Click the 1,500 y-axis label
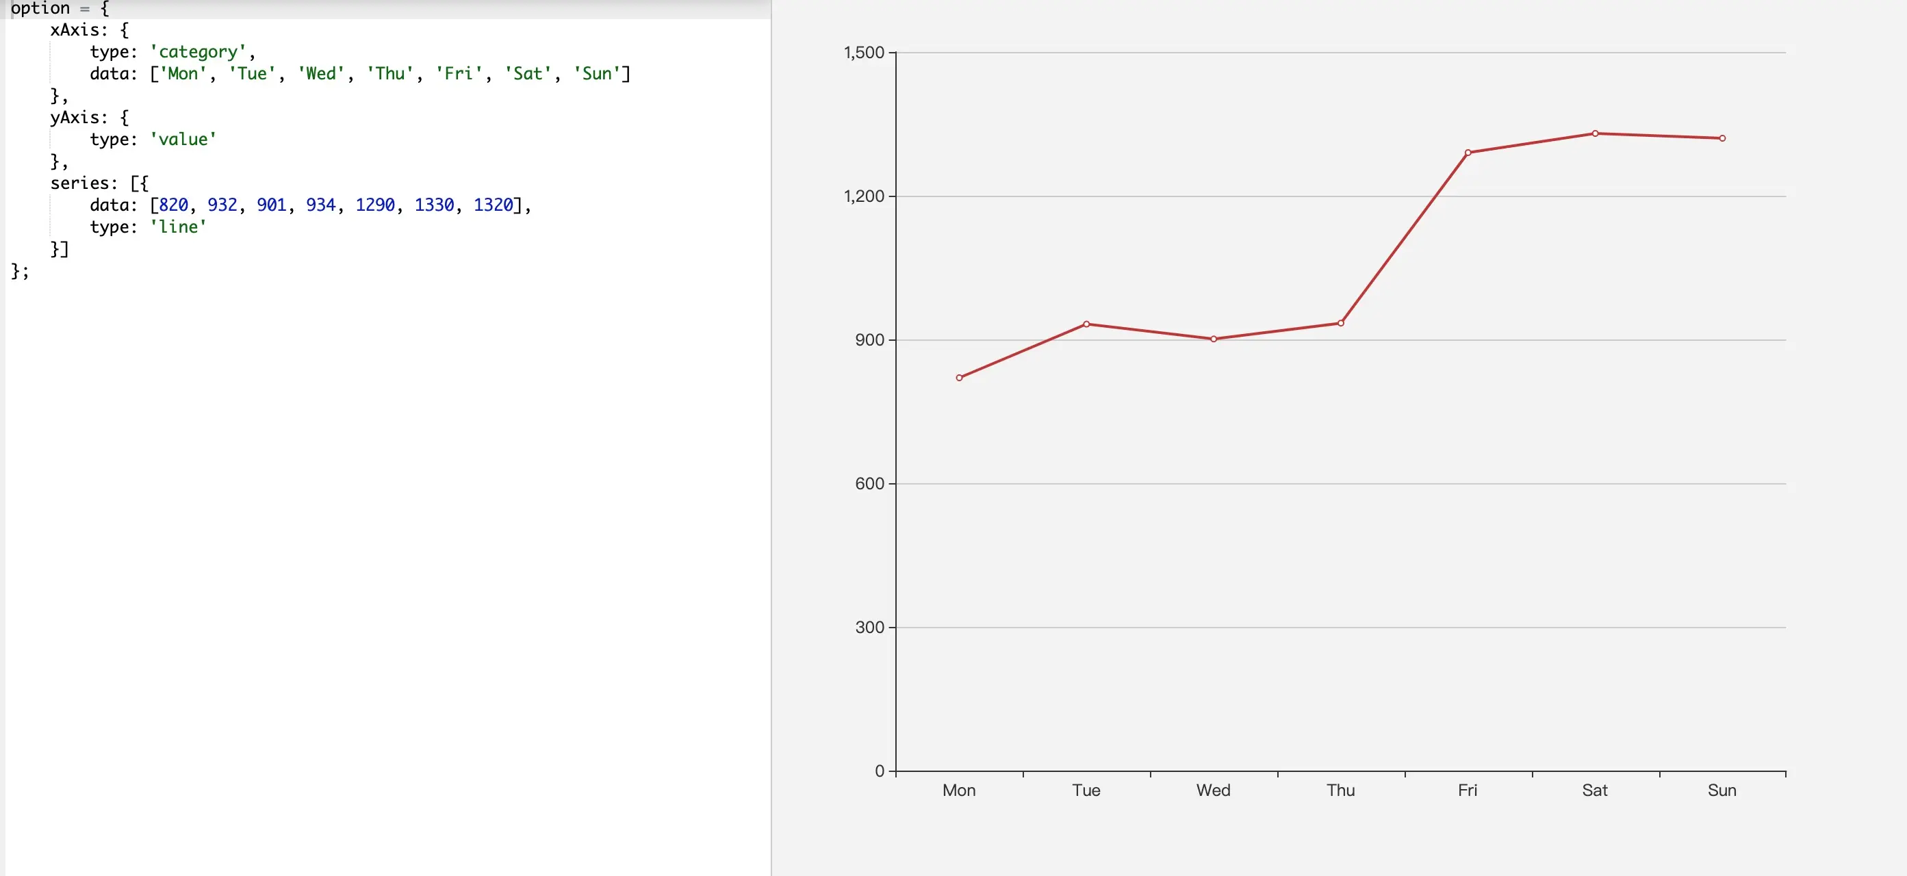The height and width of the screenshot is (876, 1907). (864, 53)
